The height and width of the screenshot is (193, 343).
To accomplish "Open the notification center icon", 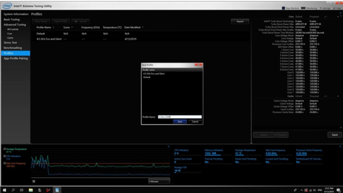I will point(338,190).
